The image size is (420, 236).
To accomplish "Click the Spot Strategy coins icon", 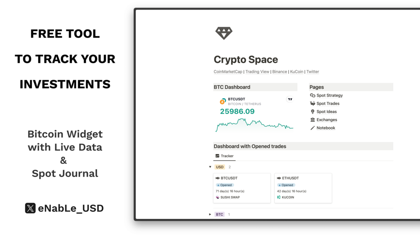I will tap(313, 95).
